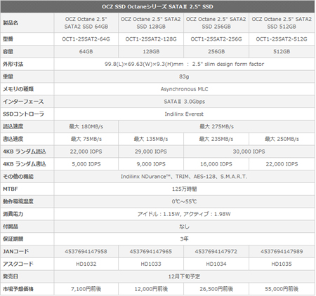316x296 pixels.
Task: Select model number OCT1-25SAT2-128G cell
Action: click(151, 39)
